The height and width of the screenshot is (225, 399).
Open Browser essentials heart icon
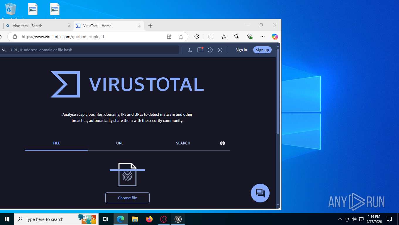(250, 37)
